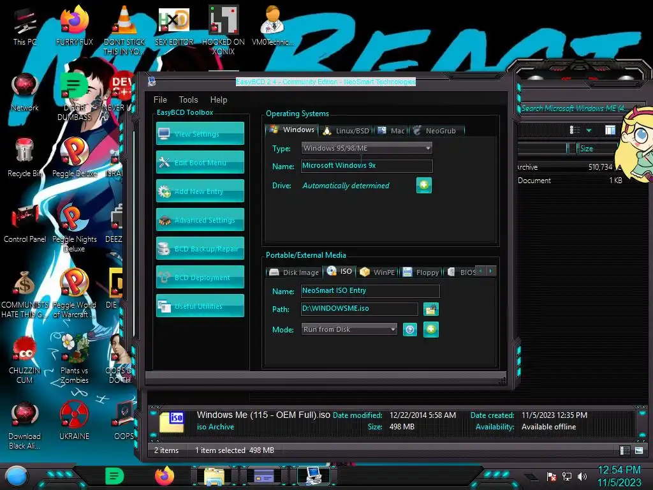653x490 pixels.
Task: Toggle Explorer preview pane icon
Action: click(610, 130)
